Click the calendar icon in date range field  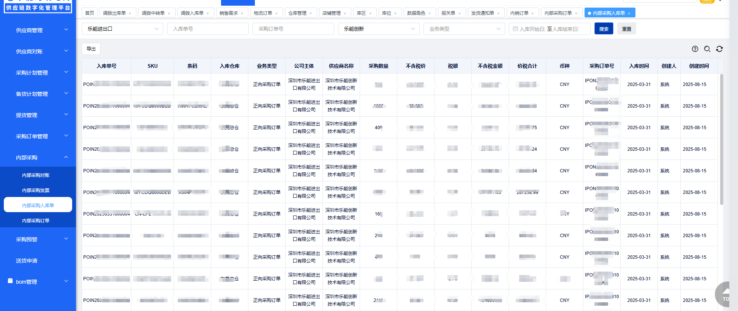515,29
